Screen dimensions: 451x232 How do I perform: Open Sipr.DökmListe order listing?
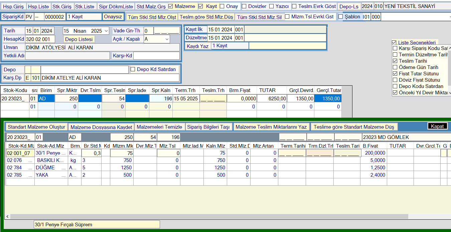(x=116, y=6)
